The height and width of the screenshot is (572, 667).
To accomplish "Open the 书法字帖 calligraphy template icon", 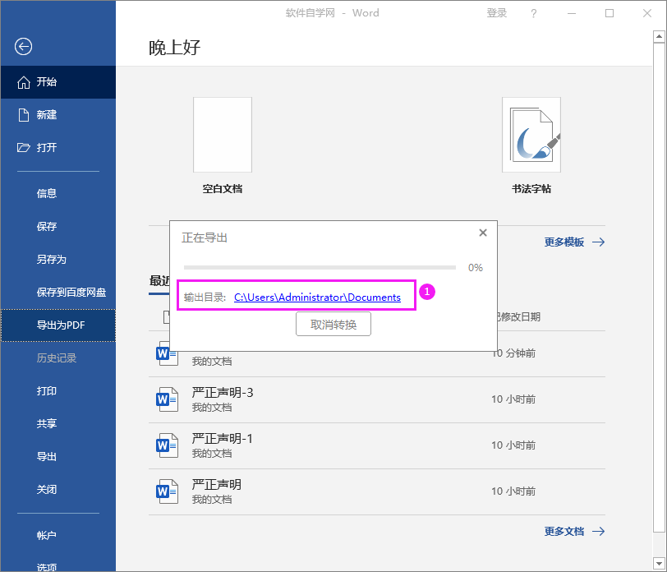I will (531, 134).
